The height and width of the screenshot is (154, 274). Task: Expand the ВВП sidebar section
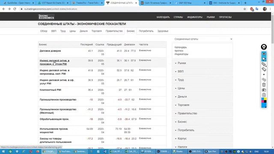point(203,71)
